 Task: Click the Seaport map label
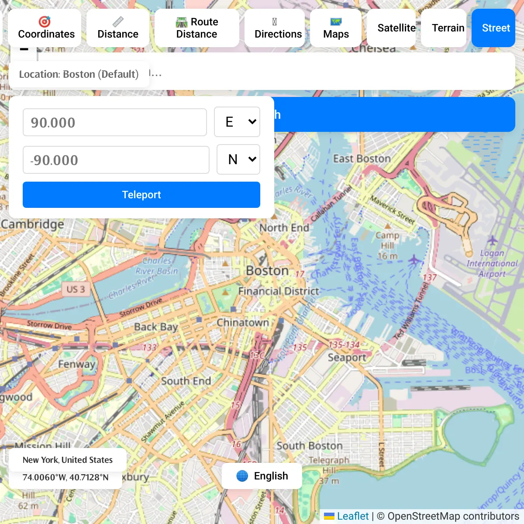pos(347,358)
